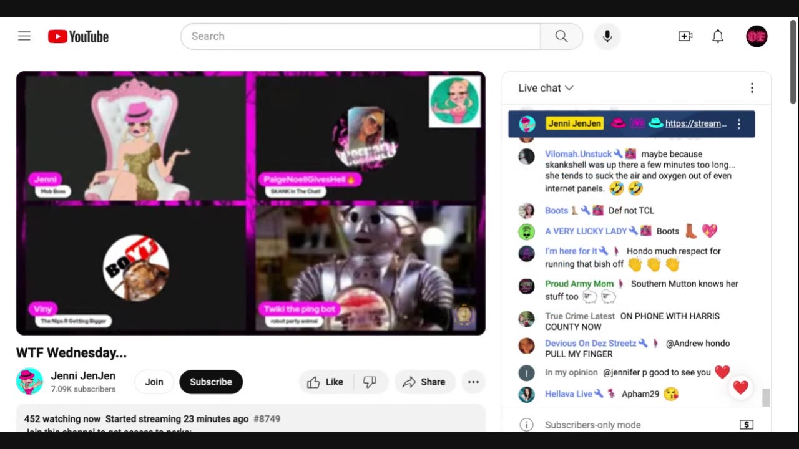Click Hellava Live author name
Viewport: 799px width, 449px height.
coord(569,394)
